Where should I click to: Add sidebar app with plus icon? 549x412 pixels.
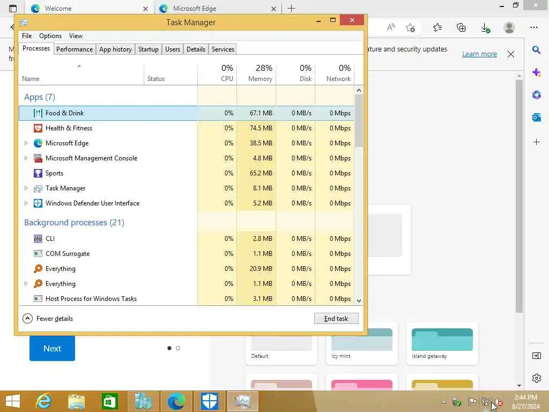click(536, 142)
